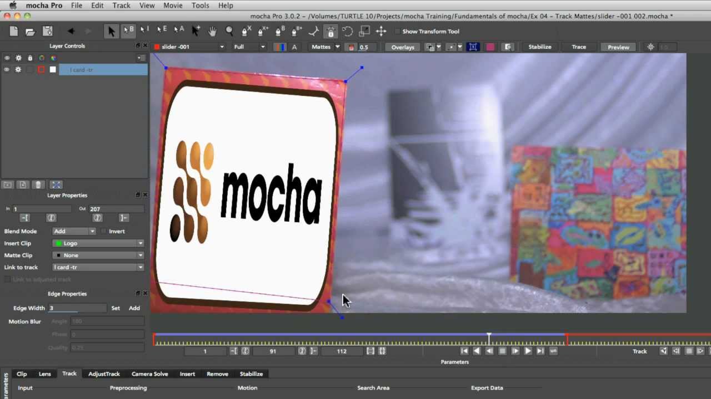Switch to the AdjustTrack tab
This screenshot has height=399, width=711.
click(x=104, y=374)
